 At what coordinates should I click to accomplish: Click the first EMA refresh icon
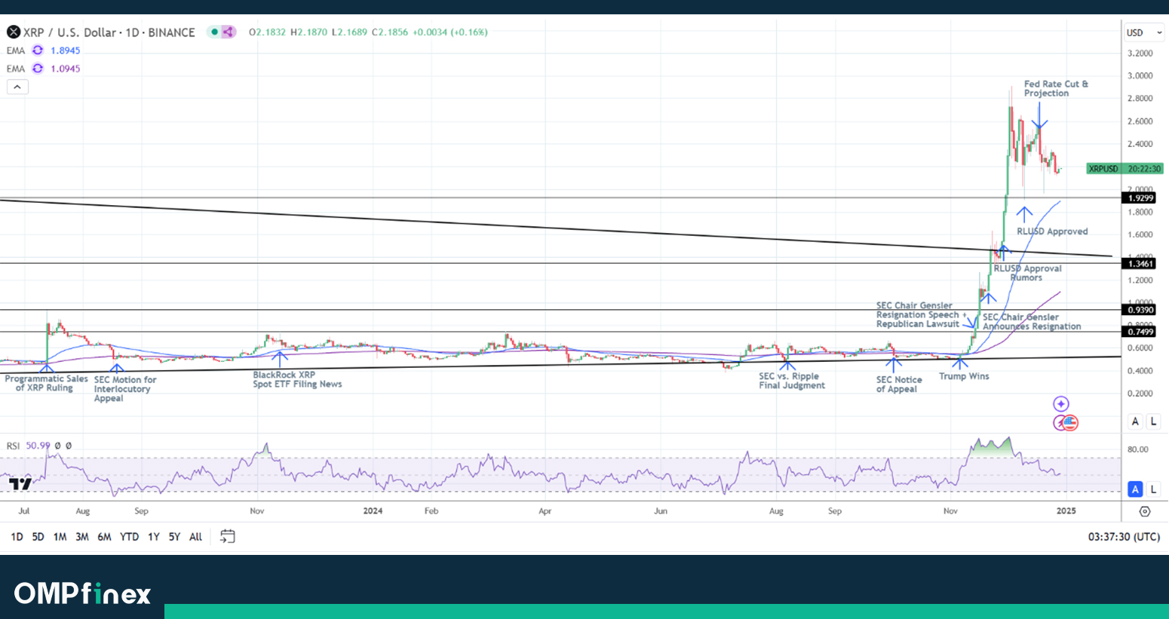(38, 51)
